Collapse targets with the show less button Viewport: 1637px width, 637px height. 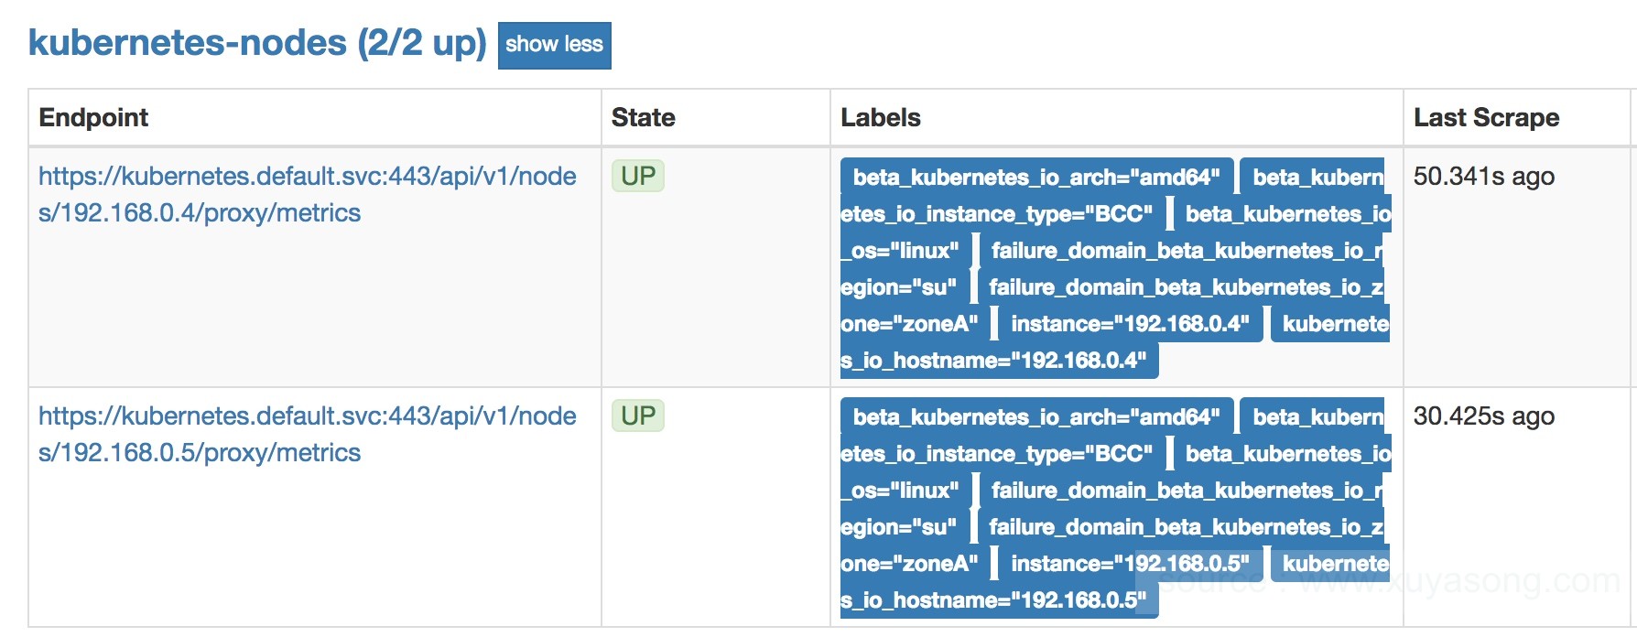(x=554, y=45)
